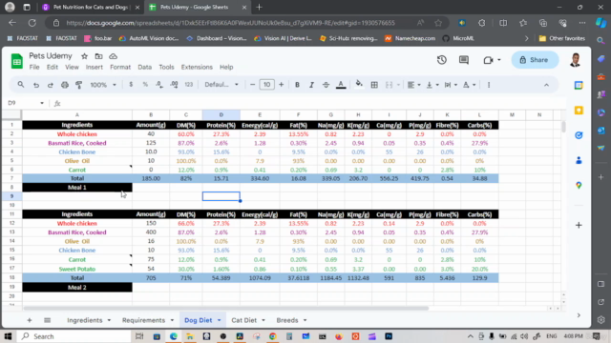Check cloud save status icon

tap(113, 56)
